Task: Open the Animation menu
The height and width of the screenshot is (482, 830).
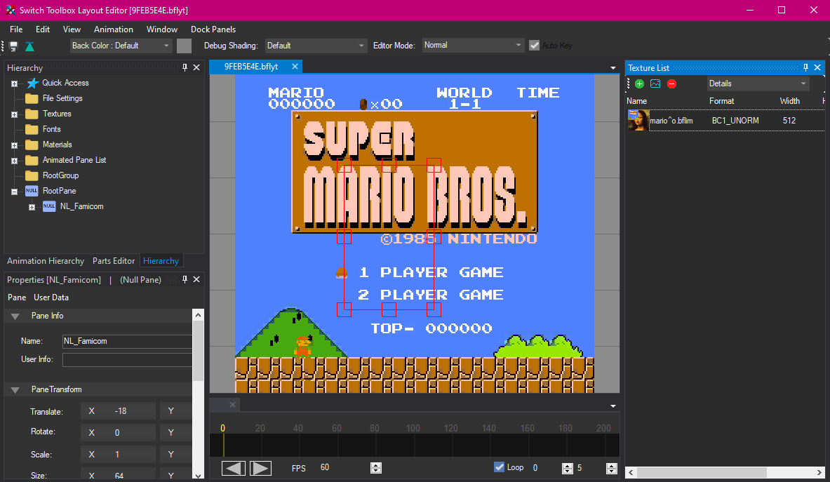Action: tap(113, 29)
